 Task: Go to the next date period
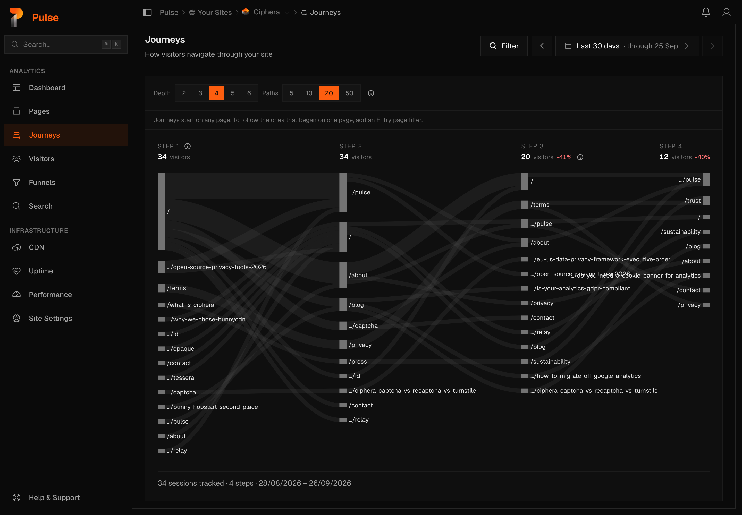[x=712, y=46]
